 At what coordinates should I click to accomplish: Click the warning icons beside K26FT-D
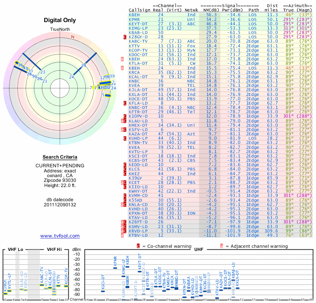pos(124,222)
